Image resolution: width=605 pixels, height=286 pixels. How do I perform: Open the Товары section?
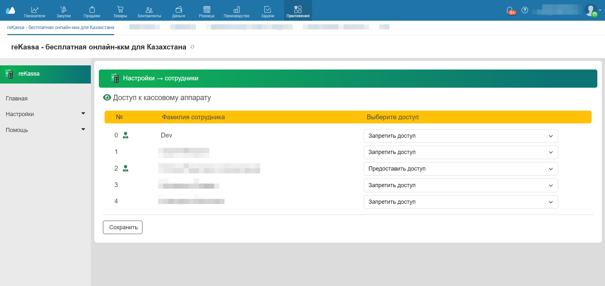point(120,12)
